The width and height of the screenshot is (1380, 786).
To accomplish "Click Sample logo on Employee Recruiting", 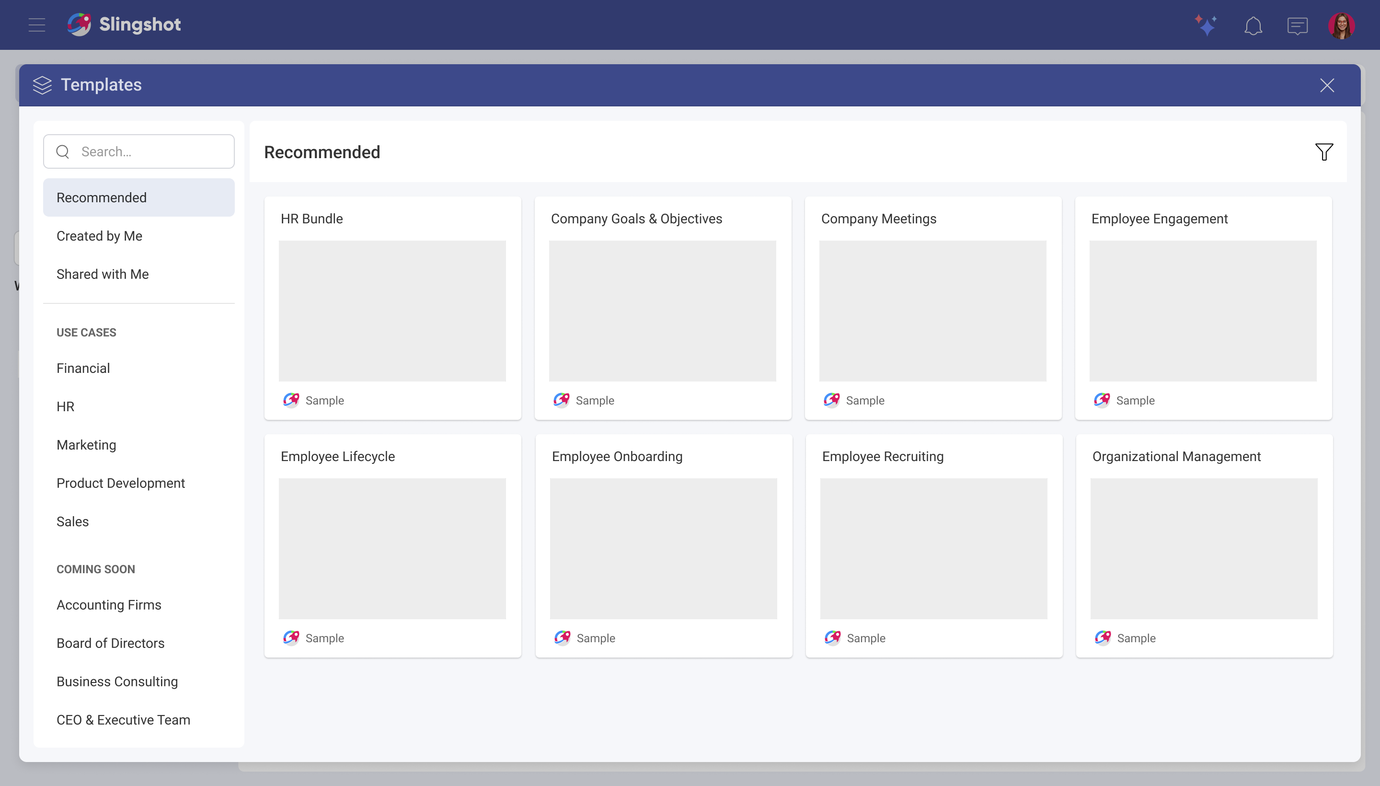I will click(x=833, y=637).
